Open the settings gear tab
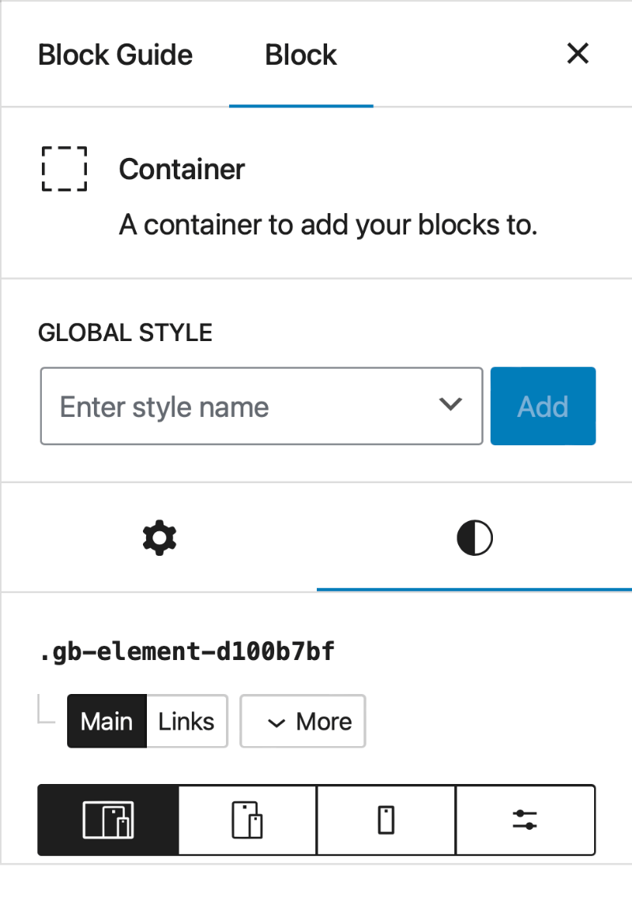 click(x=159, y=539)
